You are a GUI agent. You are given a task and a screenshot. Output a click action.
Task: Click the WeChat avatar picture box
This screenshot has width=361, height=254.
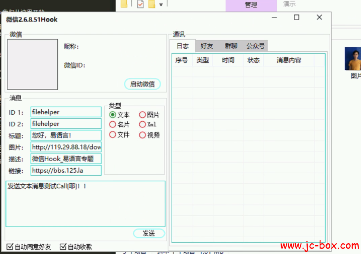pos(33,64)
